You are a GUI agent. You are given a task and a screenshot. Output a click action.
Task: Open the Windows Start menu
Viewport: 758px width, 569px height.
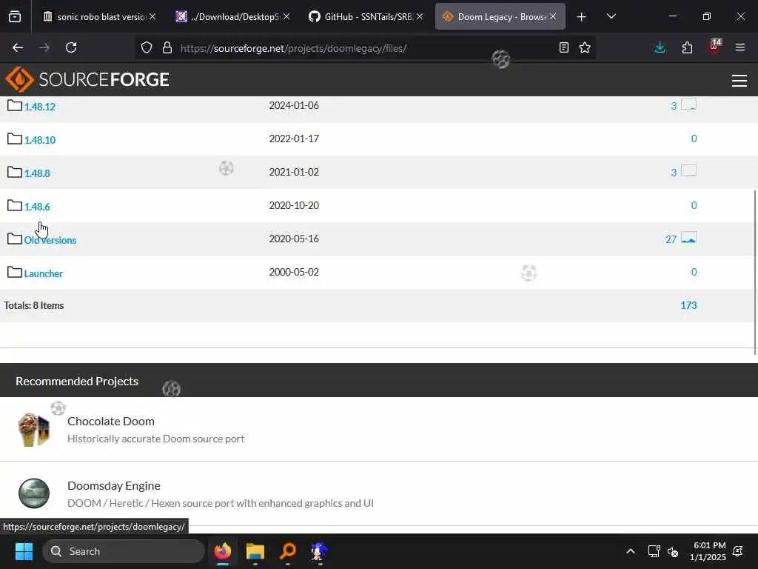[x=24, y=551]
